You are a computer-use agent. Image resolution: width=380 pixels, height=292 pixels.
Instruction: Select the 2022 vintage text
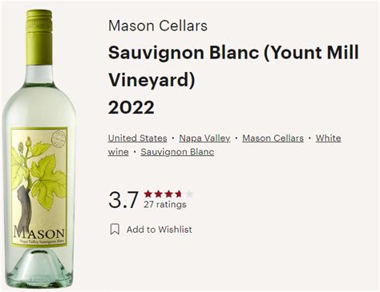click(131, 107)
